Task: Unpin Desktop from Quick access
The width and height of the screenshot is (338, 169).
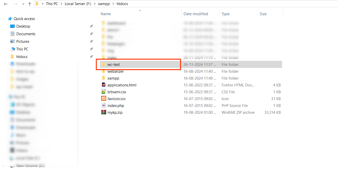Action: (91, 26)
